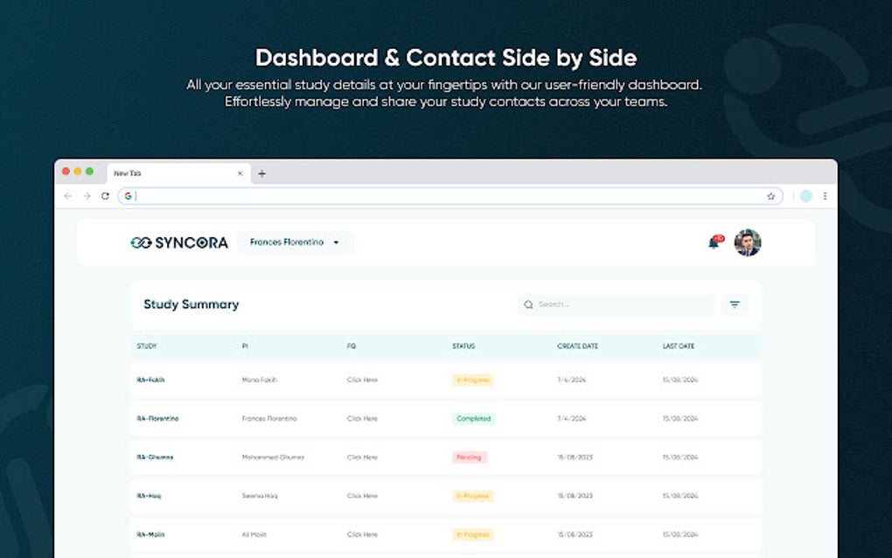
Task: Open the RA-Haq study
Action: [149, 496]
